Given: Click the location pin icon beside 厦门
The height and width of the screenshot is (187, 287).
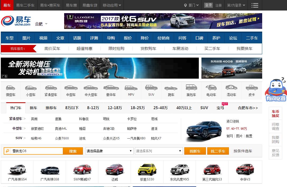Looking at the screenshot, I should [x=185, y=5].
